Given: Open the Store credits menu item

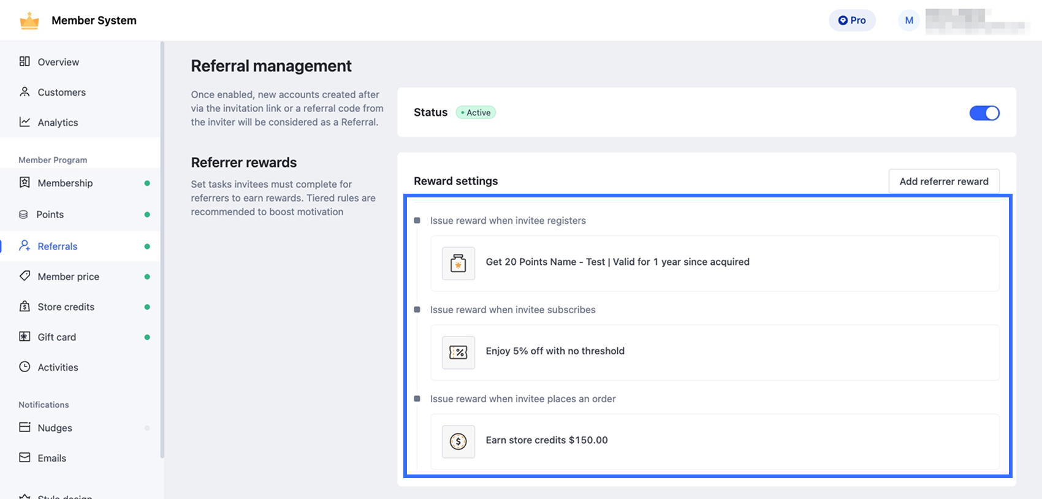Looking at the screenshot, I should [x=66, y=307].
